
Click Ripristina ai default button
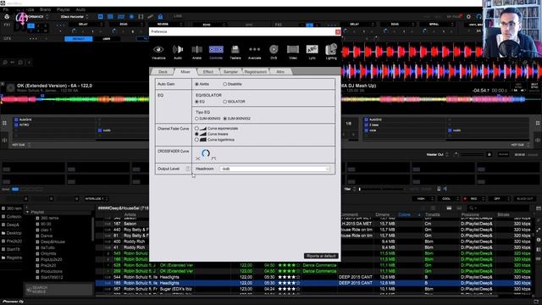click(321, 256)
